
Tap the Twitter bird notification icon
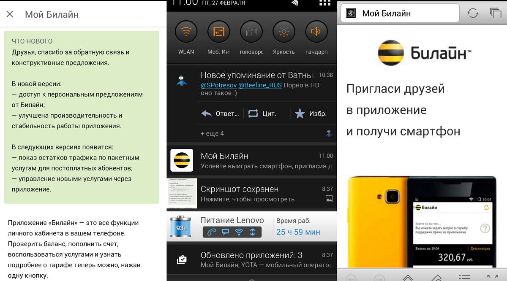pyautogui.click(x=182, y=80)
